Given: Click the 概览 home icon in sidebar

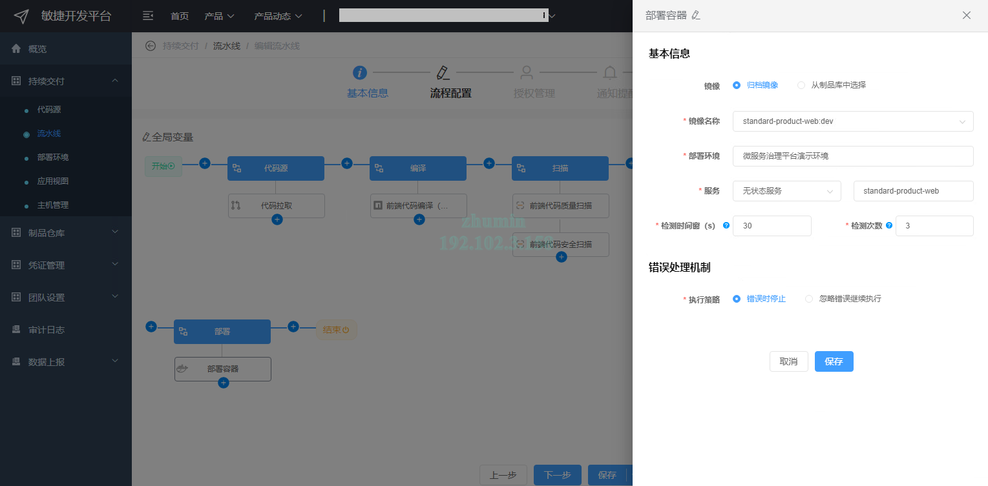Looking at the screenshot, I should [16, 48].
